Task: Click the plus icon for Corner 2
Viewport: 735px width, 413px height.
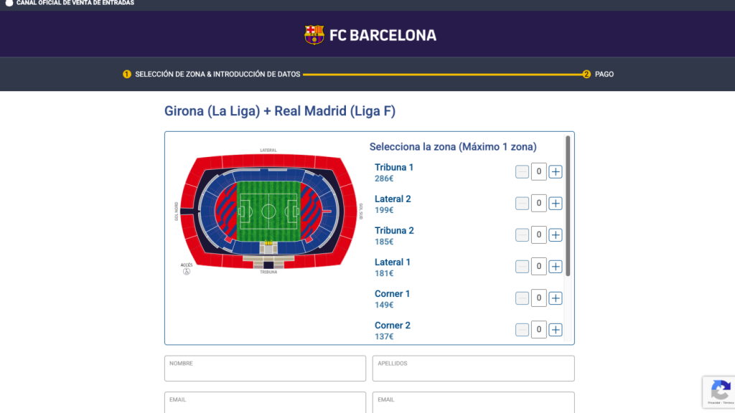Action: point(555,329)
